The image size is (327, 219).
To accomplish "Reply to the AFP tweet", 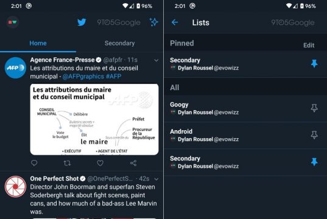I will tap(34, 163).
